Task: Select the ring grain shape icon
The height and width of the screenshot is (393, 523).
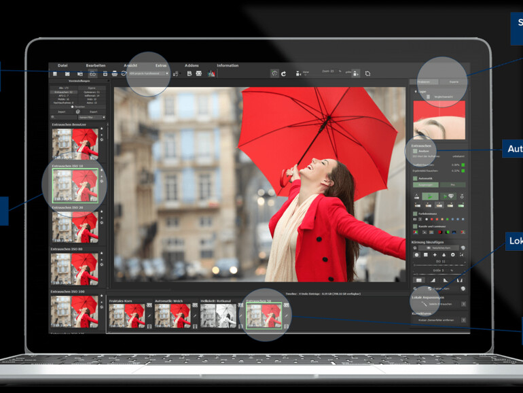Action: (452, 255)
